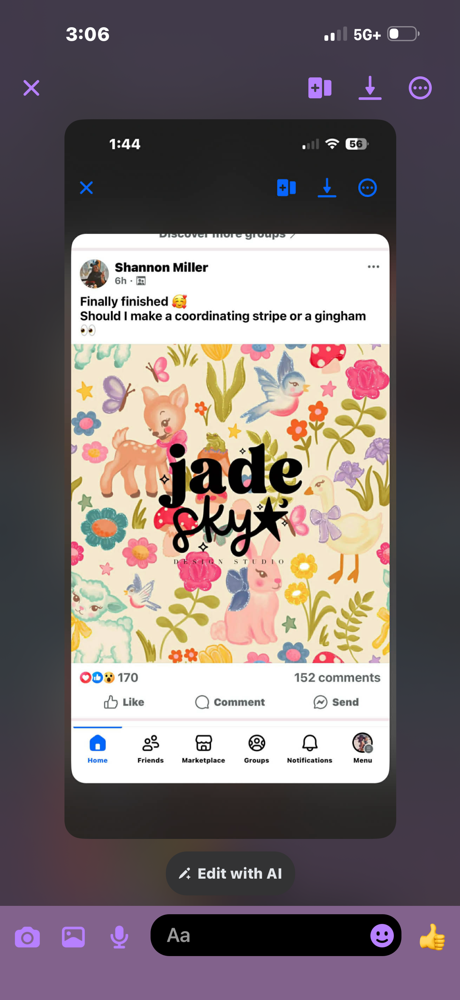Tap the purple download icon
Viewport: 460px width, 1000px height.
click(x=370, y=88)
